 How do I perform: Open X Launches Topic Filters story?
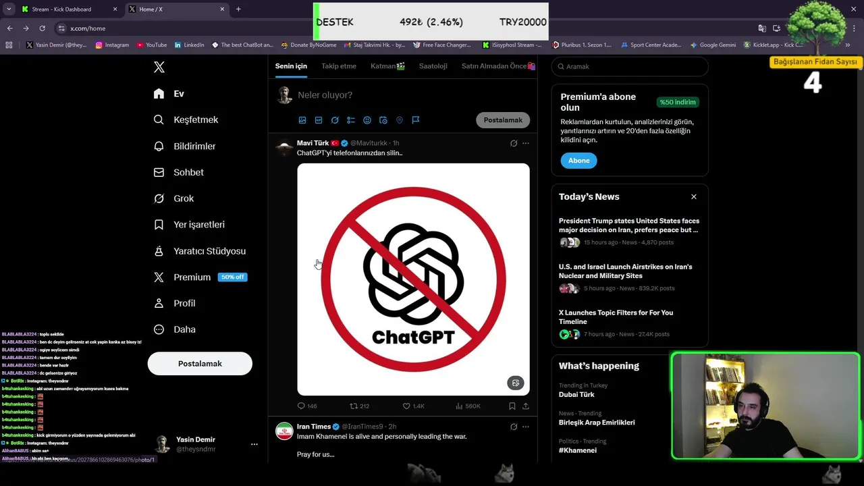coord(629,323)
